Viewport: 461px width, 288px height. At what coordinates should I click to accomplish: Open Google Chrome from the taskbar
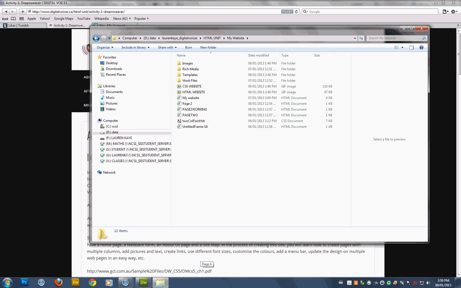coord(92,282)
